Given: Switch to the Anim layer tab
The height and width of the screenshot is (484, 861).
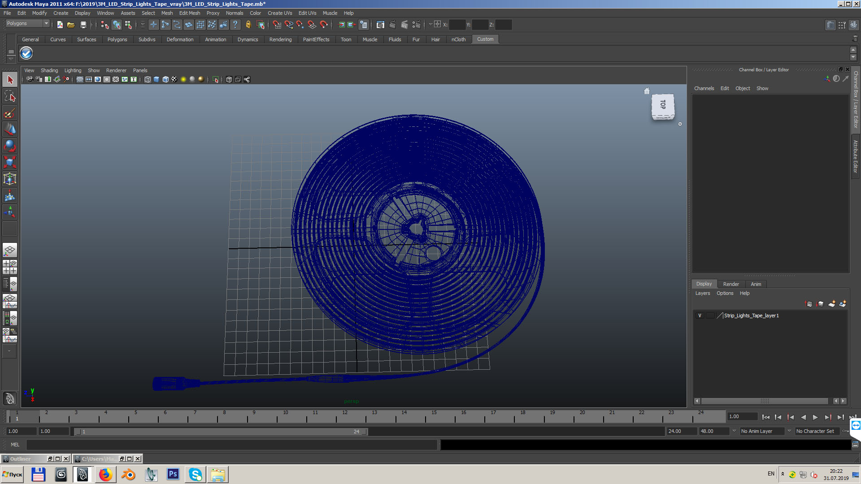Looking at the screenshot, I should tap(756, 284).
